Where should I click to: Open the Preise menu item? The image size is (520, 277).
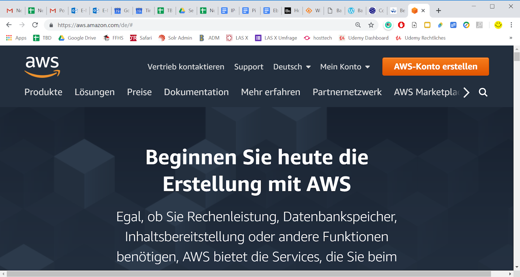tap(139, 92)
